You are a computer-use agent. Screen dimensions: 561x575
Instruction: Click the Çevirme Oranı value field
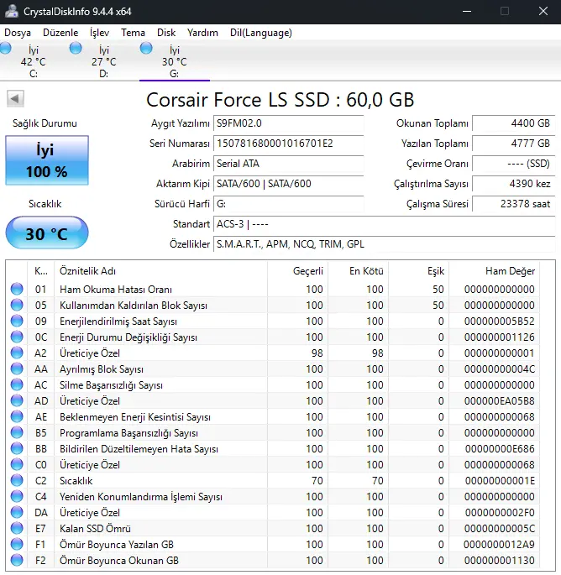click(513, 164)
